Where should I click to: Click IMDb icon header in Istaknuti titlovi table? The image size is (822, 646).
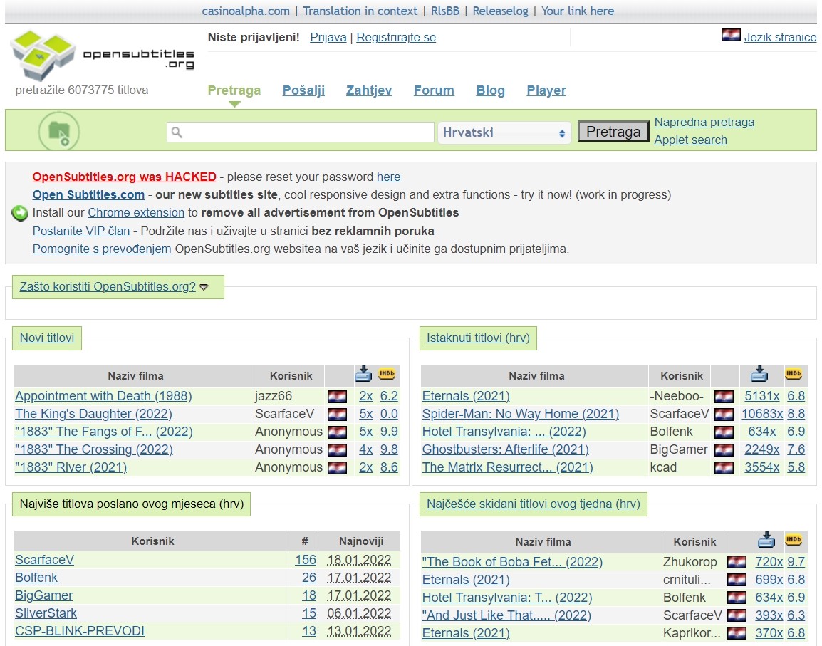tap(794, 374)
